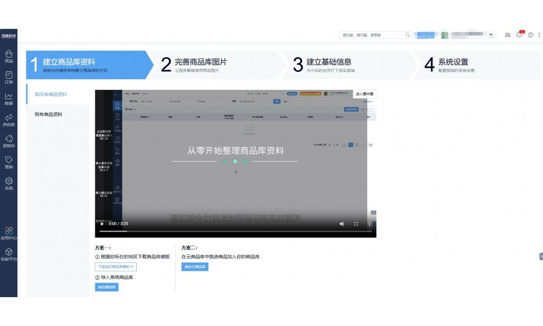
Task: Open the 订单 orders sidebar icon
Action: coord(8,77)
